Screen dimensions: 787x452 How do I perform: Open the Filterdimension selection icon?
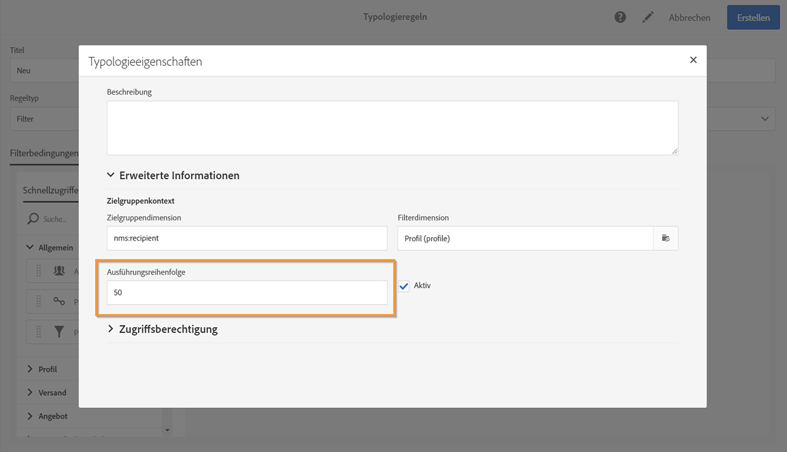[x=666, y=238]
